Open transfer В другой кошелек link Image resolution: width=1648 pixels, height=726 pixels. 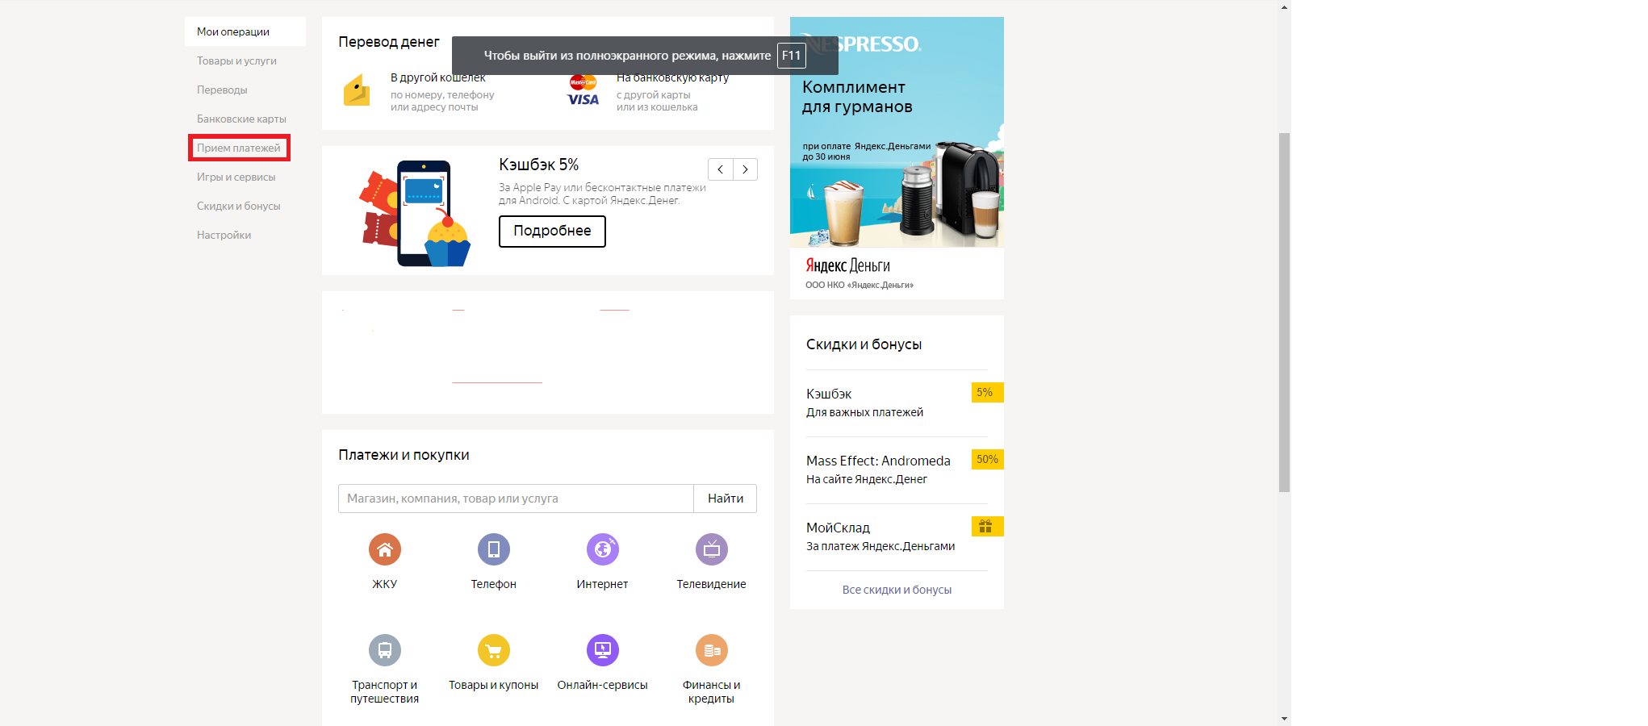click(x=438, y=78)
